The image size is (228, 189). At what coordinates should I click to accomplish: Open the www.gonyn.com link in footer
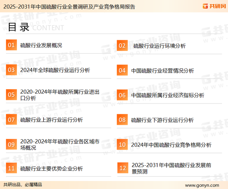coord(202,185)
